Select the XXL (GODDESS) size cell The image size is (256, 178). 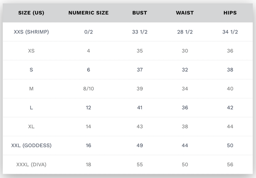pos(31,145)
